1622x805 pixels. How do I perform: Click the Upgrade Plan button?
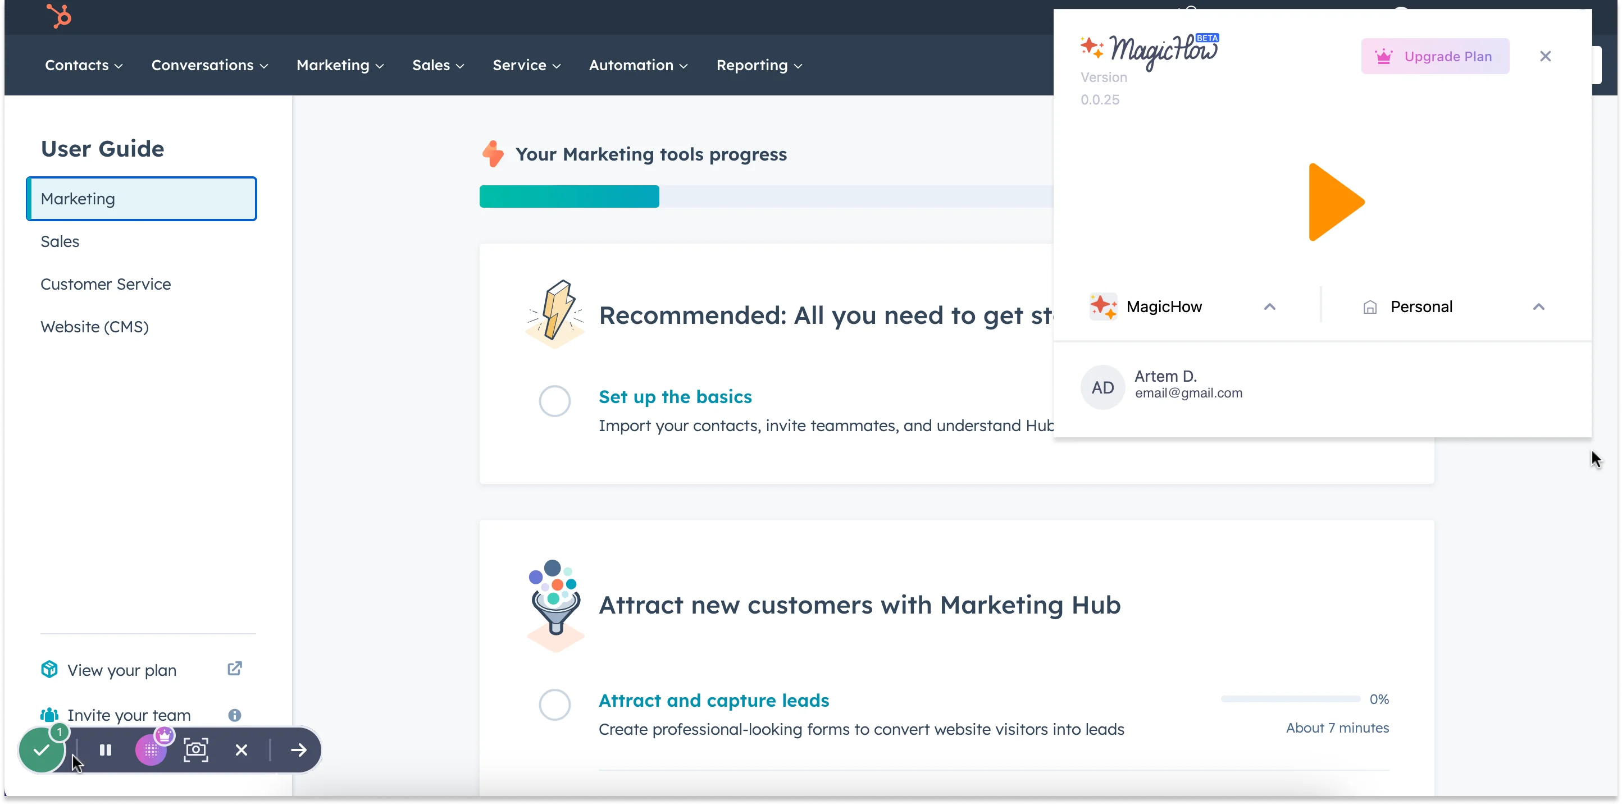click(1435, 56)
